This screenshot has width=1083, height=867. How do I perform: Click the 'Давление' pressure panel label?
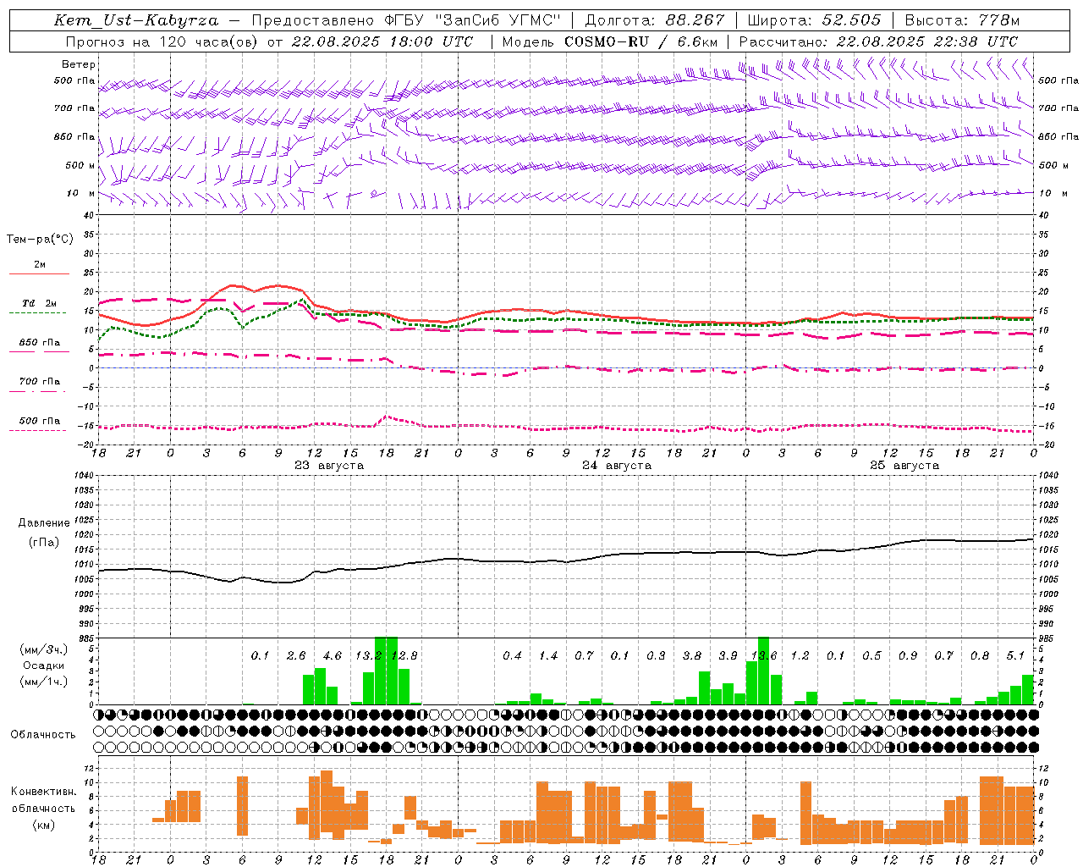44,523
